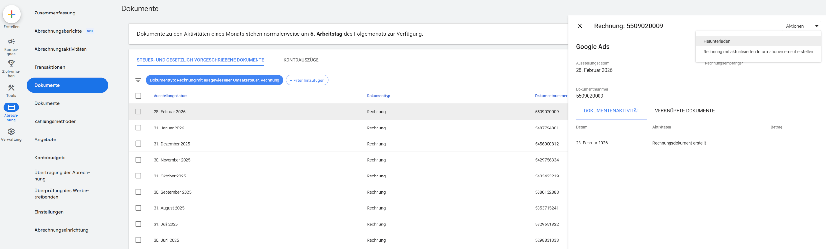The image size is (826, 249).
Task: Open Transaktionen in the sidebar
Action: [50, 67]
